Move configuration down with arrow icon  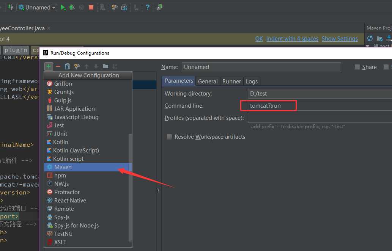tap(96, 66)
